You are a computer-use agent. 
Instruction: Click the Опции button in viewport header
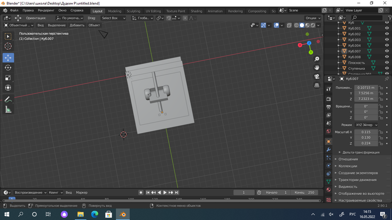pos(313,18)
